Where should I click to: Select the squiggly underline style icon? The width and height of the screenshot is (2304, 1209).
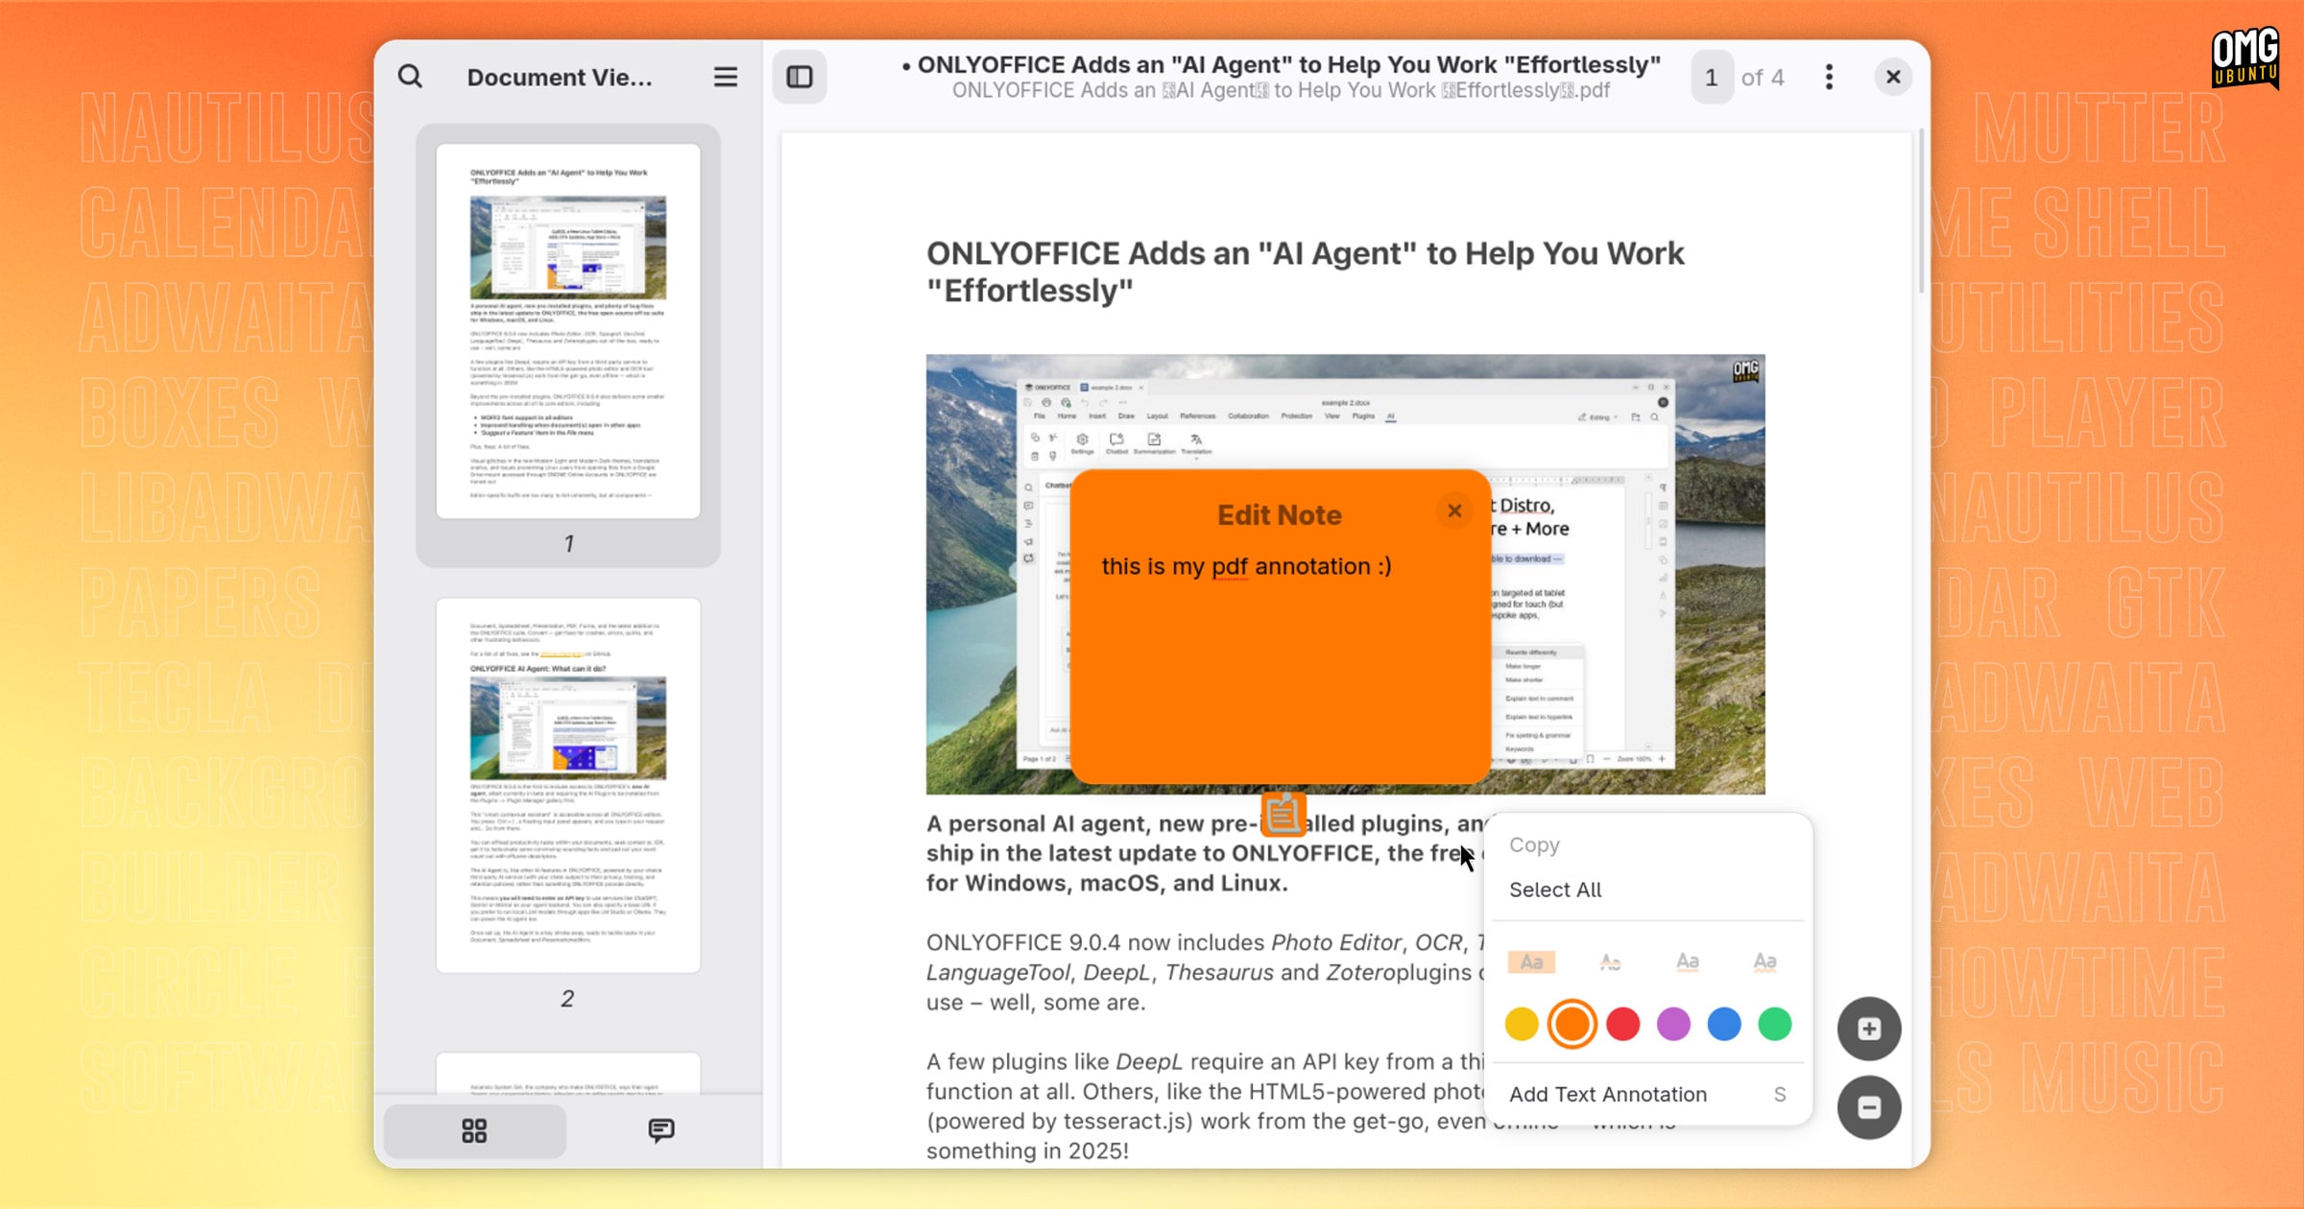(1764, 961)
